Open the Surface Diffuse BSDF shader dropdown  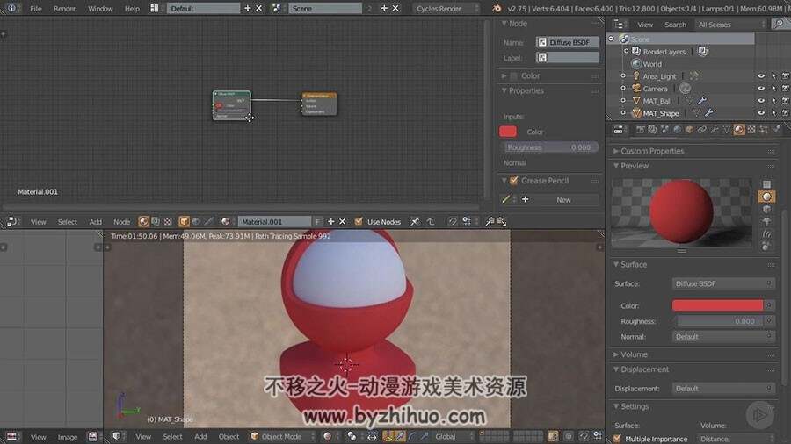pos(723,284)
